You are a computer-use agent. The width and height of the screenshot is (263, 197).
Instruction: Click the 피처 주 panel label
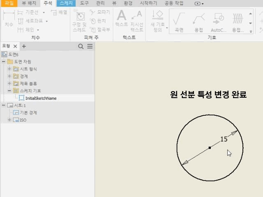(x=91, y=37)
